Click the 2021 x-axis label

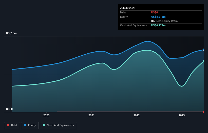91,115
